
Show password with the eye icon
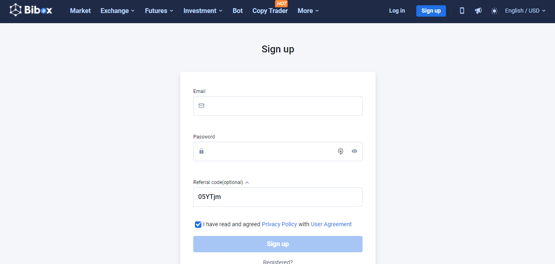[354, 151]
